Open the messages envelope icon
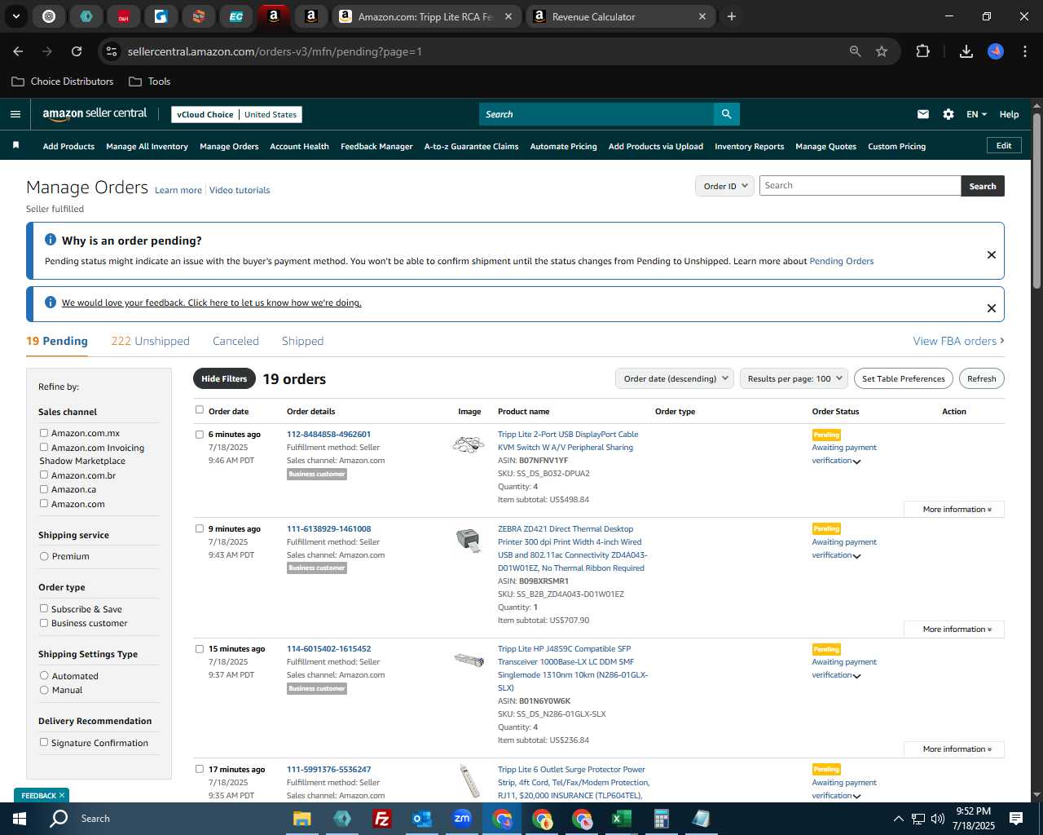The width and height of the screenshot is (1043, 835). pyautogui.click(x=923, y=114)
